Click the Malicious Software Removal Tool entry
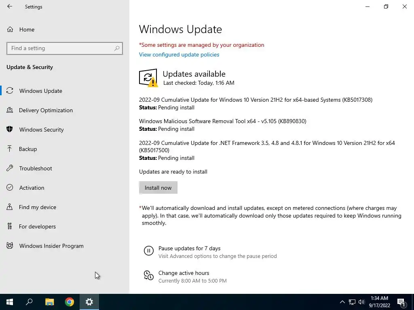414x310 pixels. click(223, 121)
